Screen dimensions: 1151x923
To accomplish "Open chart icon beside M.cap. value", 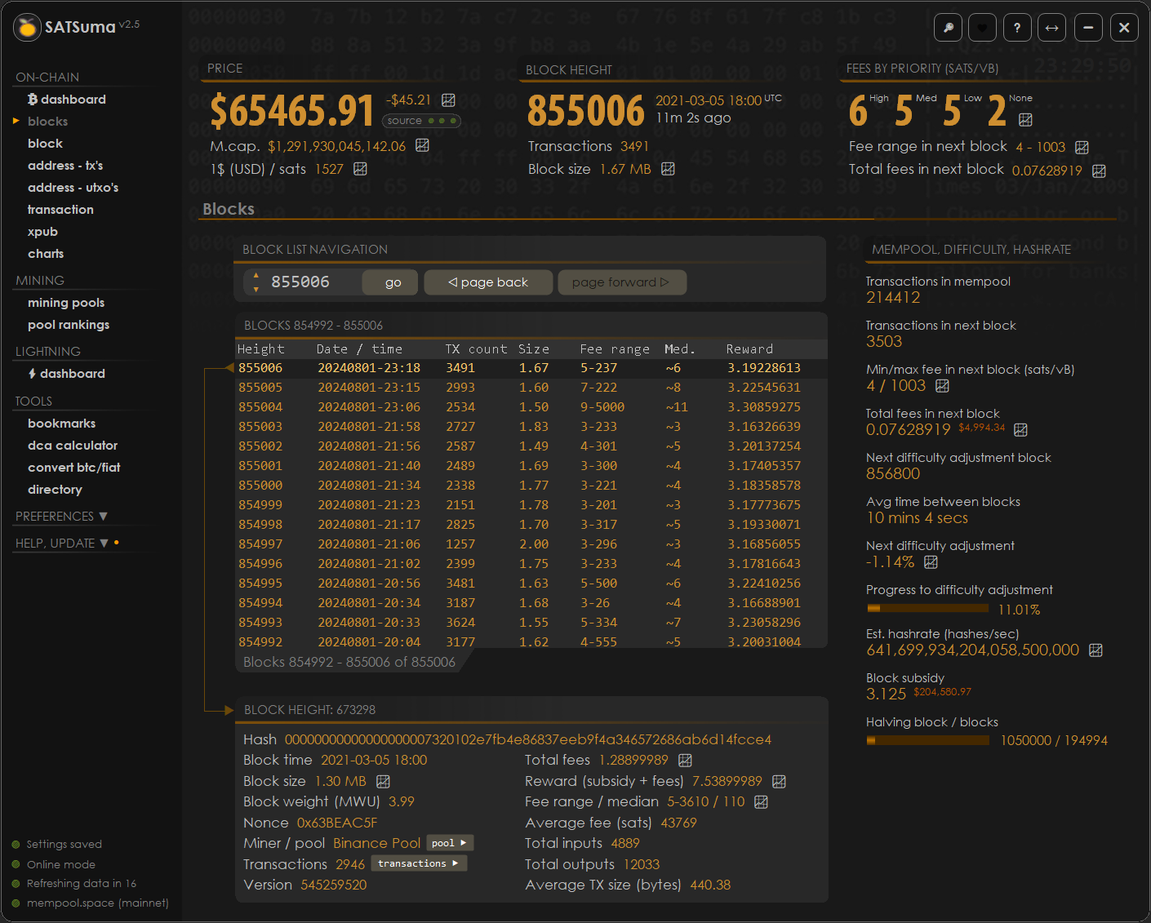I will click(422, 145).
